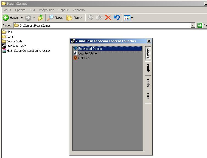Screen dimensions: 207x158
Task: Click the Steam logo in launcher title bar
Action: click(x=73, y=41)
